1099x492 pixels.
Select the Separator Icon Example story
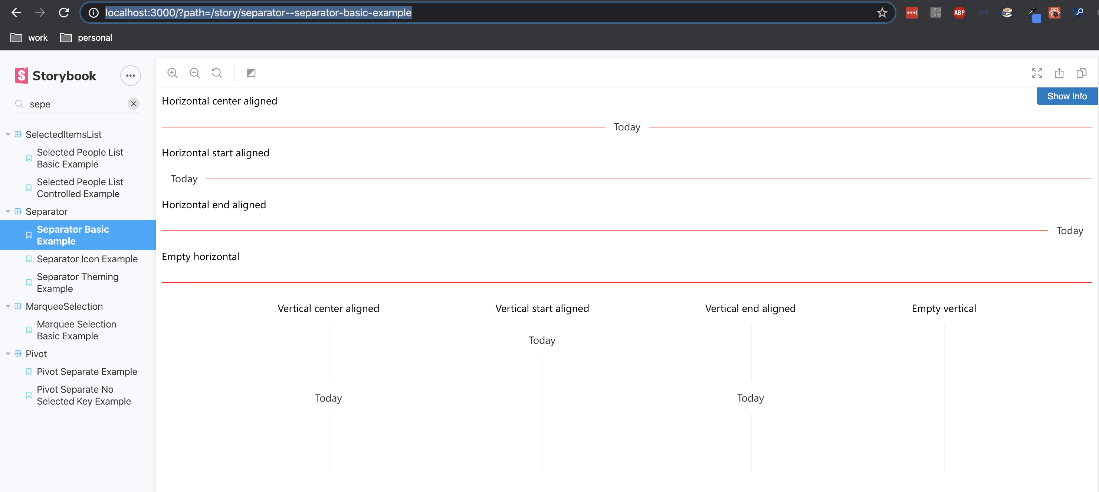click(87, 259)
